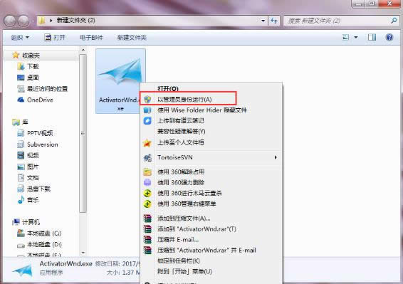Click the 电子邮件 toolbar button
The image size is (403, 284).
[x=91, y=38]
